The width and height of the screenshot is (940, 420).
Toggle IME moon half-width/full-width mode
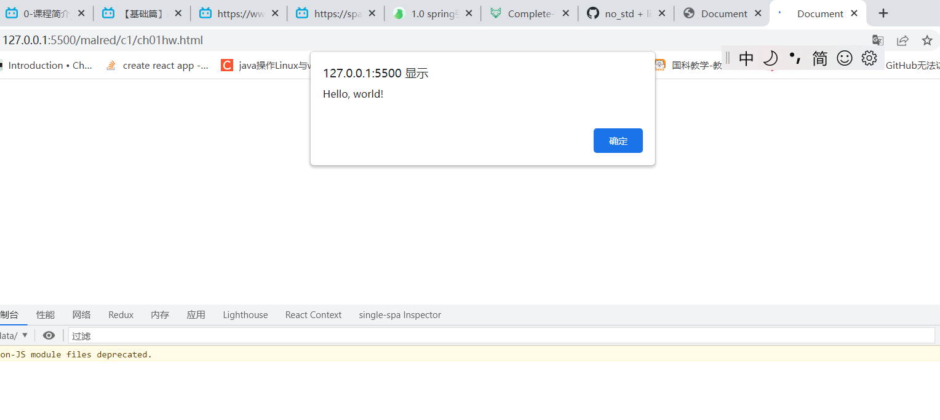(770, 58)
